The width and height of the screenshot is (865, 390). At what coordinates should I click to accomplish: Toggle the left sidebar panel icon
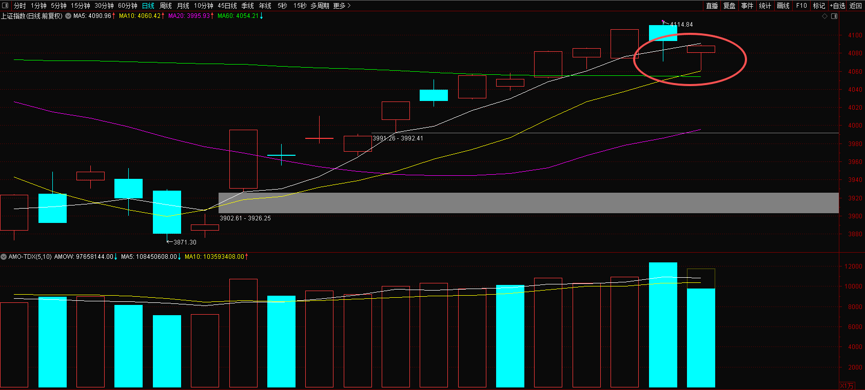(x=5, y=6)
